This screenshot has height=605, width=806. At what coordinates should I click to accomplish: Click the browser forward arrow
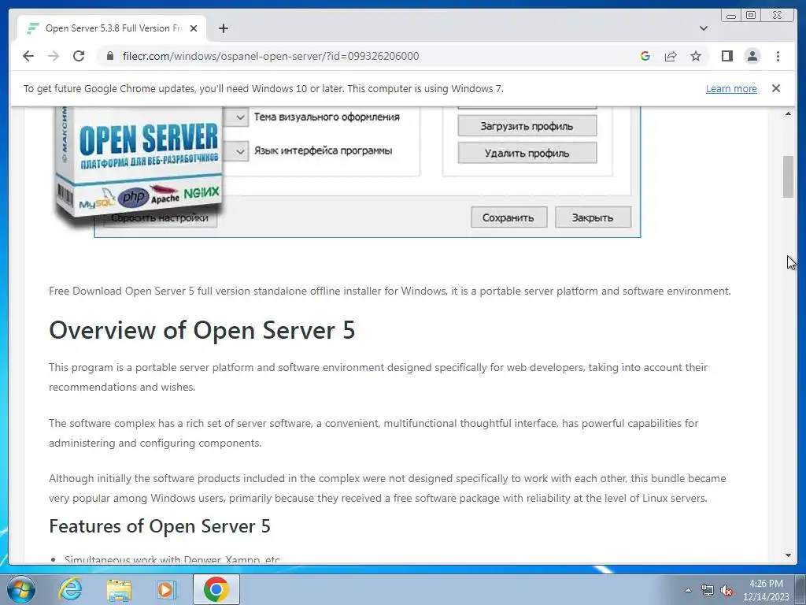point(54,56)
